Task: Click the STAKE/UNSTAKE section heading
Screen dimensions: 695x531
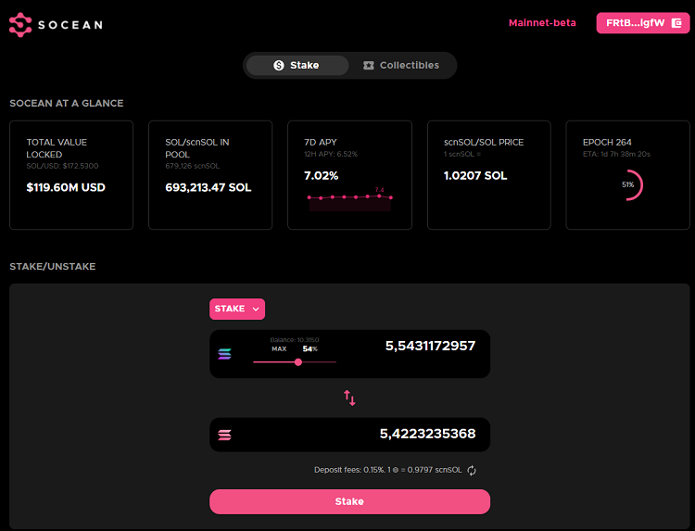Action: [53, 266]
